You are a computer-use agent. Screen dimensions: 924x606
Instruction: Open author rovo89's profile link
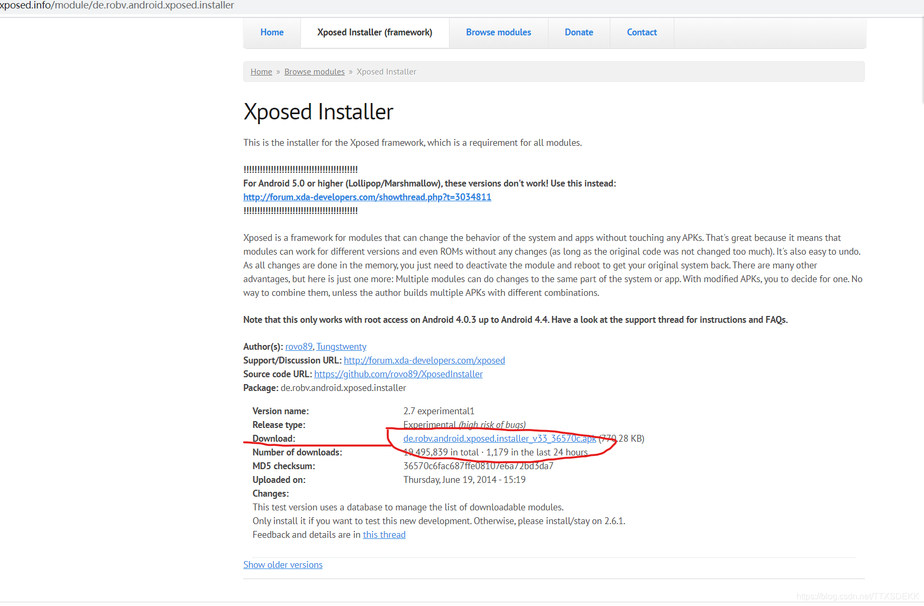[x=299, y=347]
